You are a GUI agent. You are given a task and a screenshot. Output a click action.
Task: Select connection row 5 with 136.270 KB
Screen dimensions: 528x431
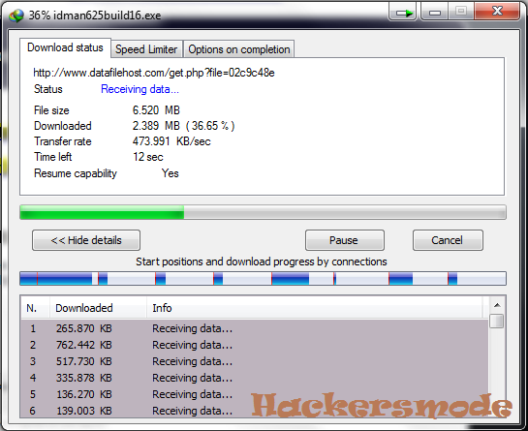254,394
